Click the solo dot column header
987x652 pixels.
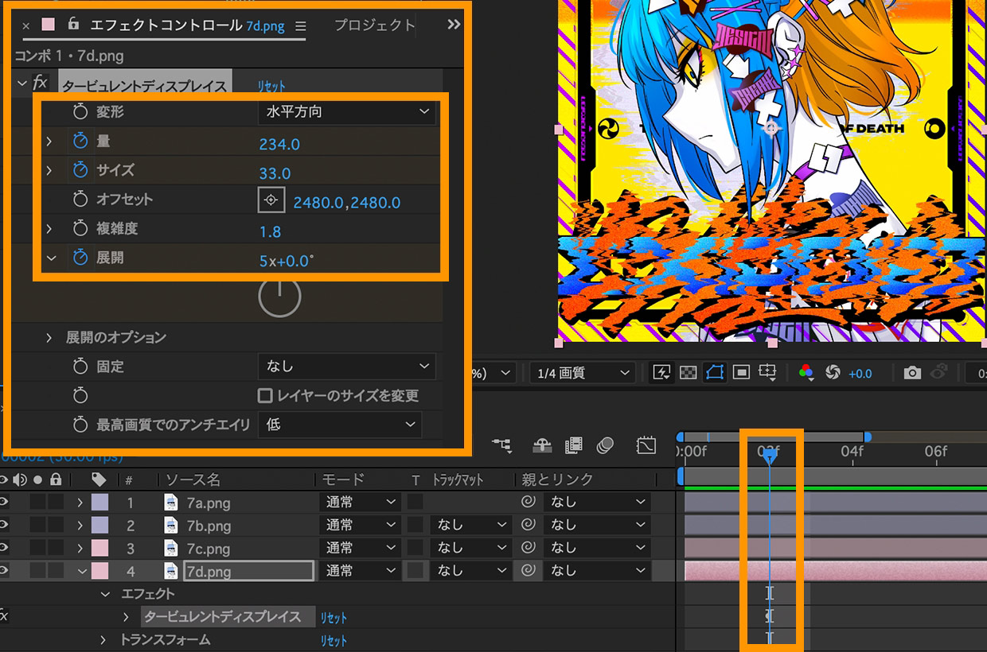[x=37, y=479]
